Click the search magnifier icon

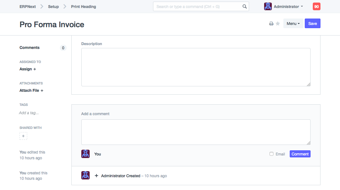pyautogui.click(x=245, y=6)
